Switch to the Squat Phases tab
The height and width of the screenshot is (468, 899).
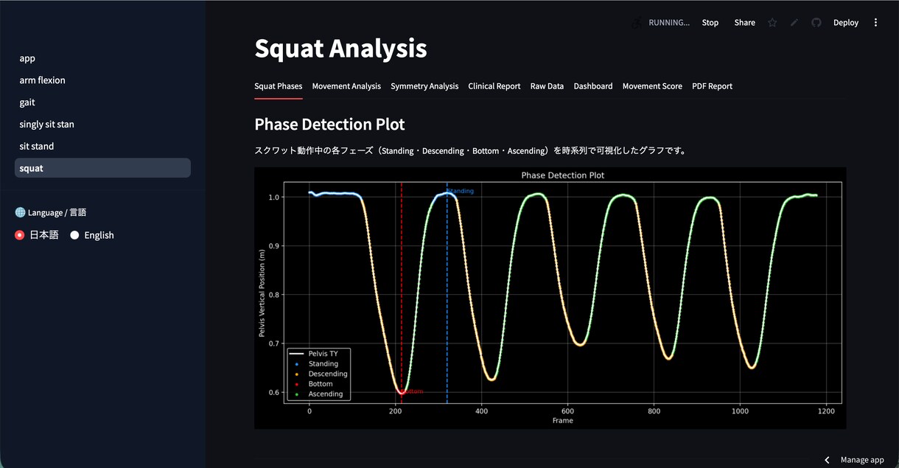tap(279, 86)
